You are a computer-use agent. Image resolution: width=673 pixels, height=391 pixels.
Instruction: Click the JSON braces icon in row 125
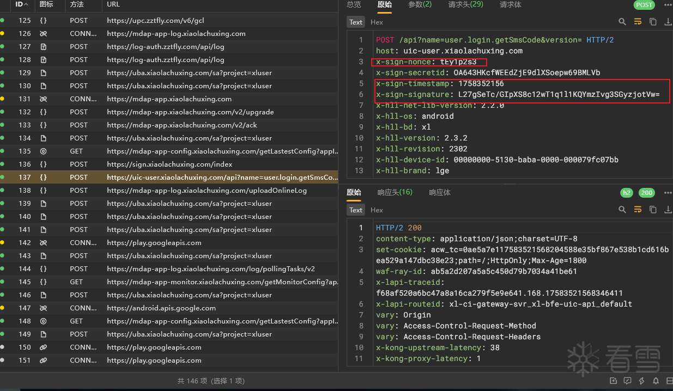(43, 20)
